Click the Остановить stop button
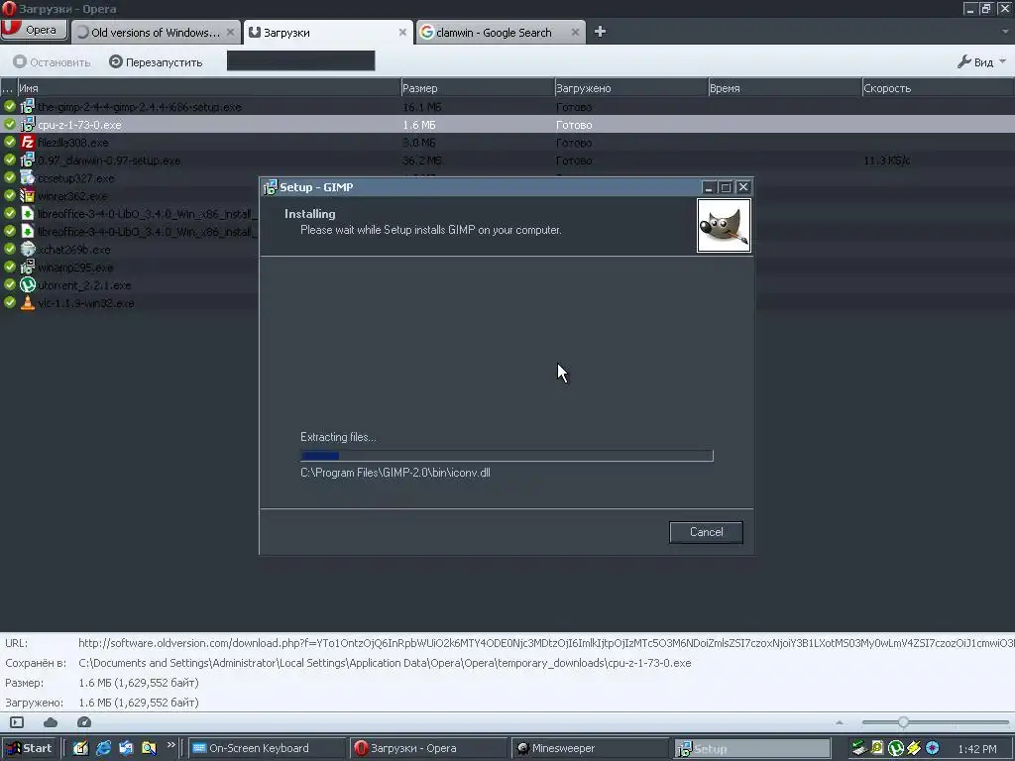The image size is (1015, 761). click(52, 62)
